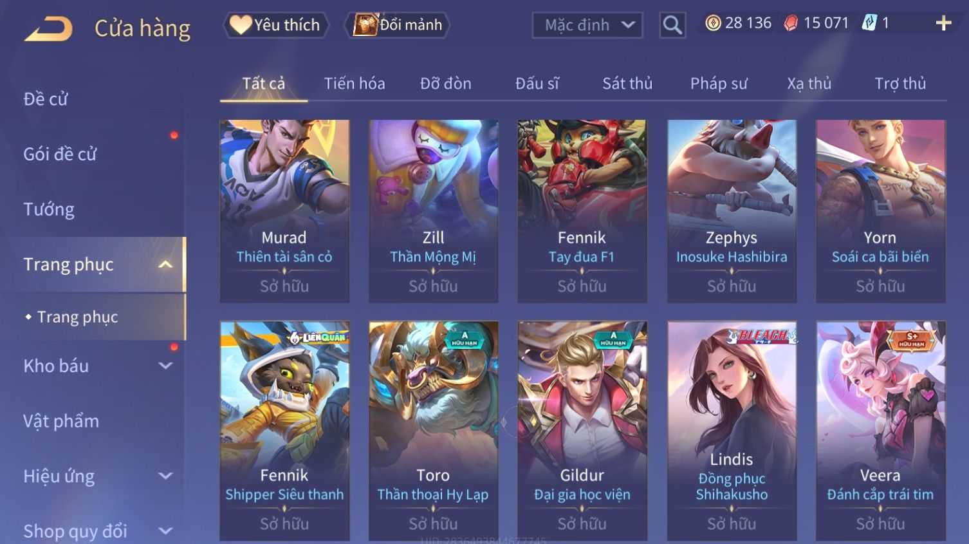The width and height of the screenshot is (969, 544).
Task: Tap the back arrow icon
Action: coord(49,29)
